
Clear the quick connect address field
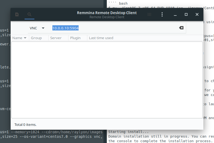point(181,28)
